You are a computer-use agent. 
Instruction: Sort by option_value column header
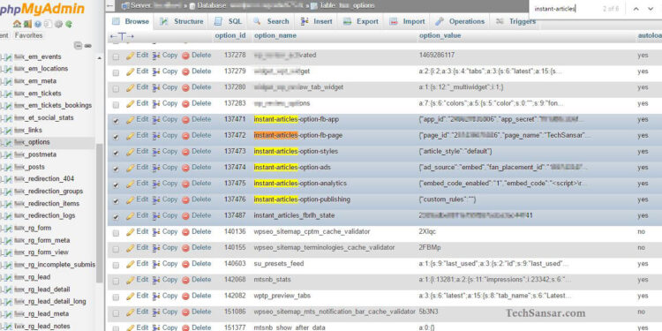(x=440, y=36)
